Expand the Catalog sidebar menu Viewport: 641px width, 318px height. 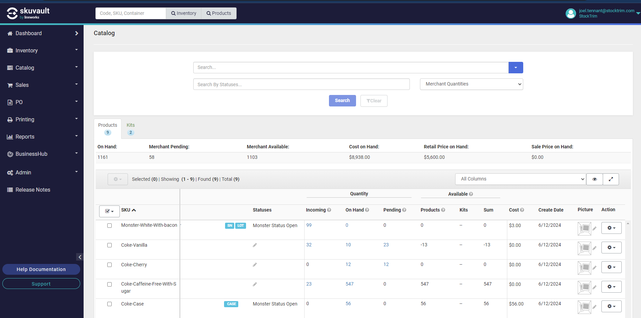42,68
